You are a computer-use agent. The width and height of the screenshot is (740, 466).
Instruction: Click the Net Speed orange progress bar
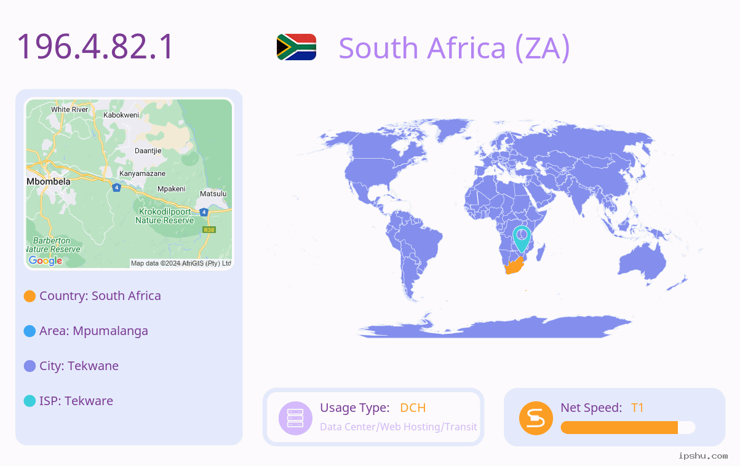click(x=628, y=428)
